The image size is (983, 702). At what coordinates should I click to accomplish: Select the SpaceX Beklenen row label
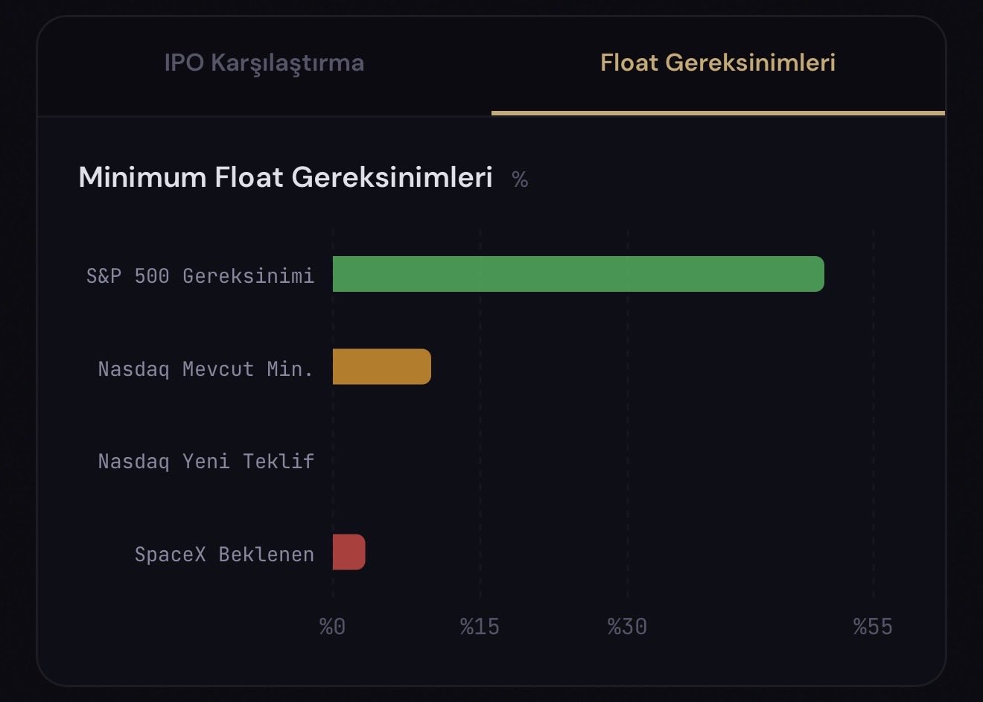tap(223, 555)
